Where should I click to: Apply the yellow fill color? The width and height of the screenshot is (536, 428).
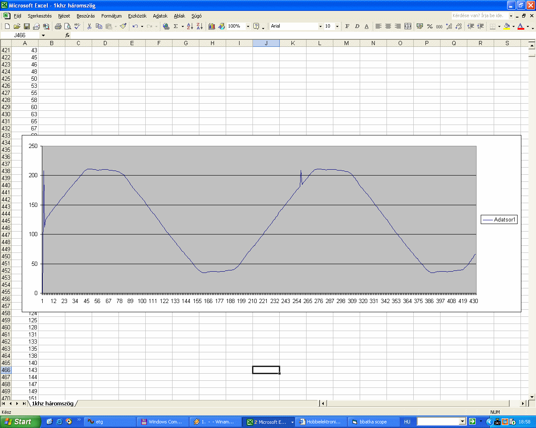(507, 26)
